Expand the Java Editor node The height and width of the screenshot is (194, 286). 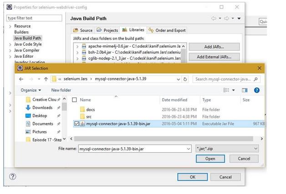coord(10,57)
